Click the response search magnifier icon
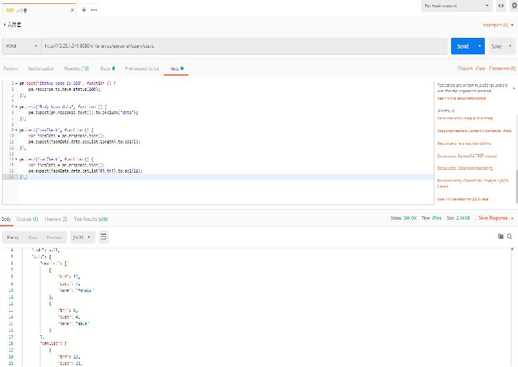The height and width of the screenshot is (367, 518). click(509, 236)
